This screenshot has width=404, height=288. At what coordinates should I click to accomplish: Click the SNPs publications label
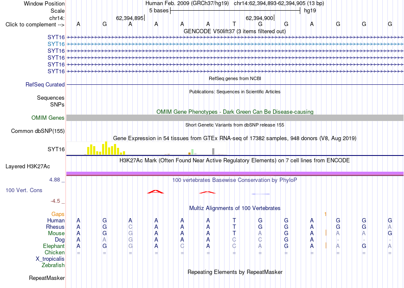coord(57,105)
